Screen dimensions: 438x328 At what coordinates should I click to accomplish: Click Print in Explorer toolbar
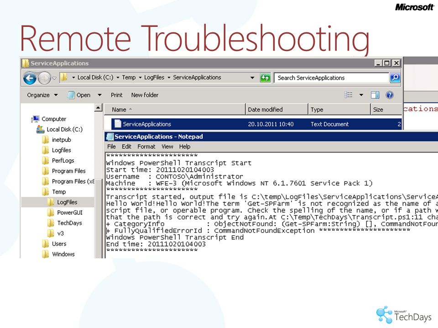click(116, 95)
